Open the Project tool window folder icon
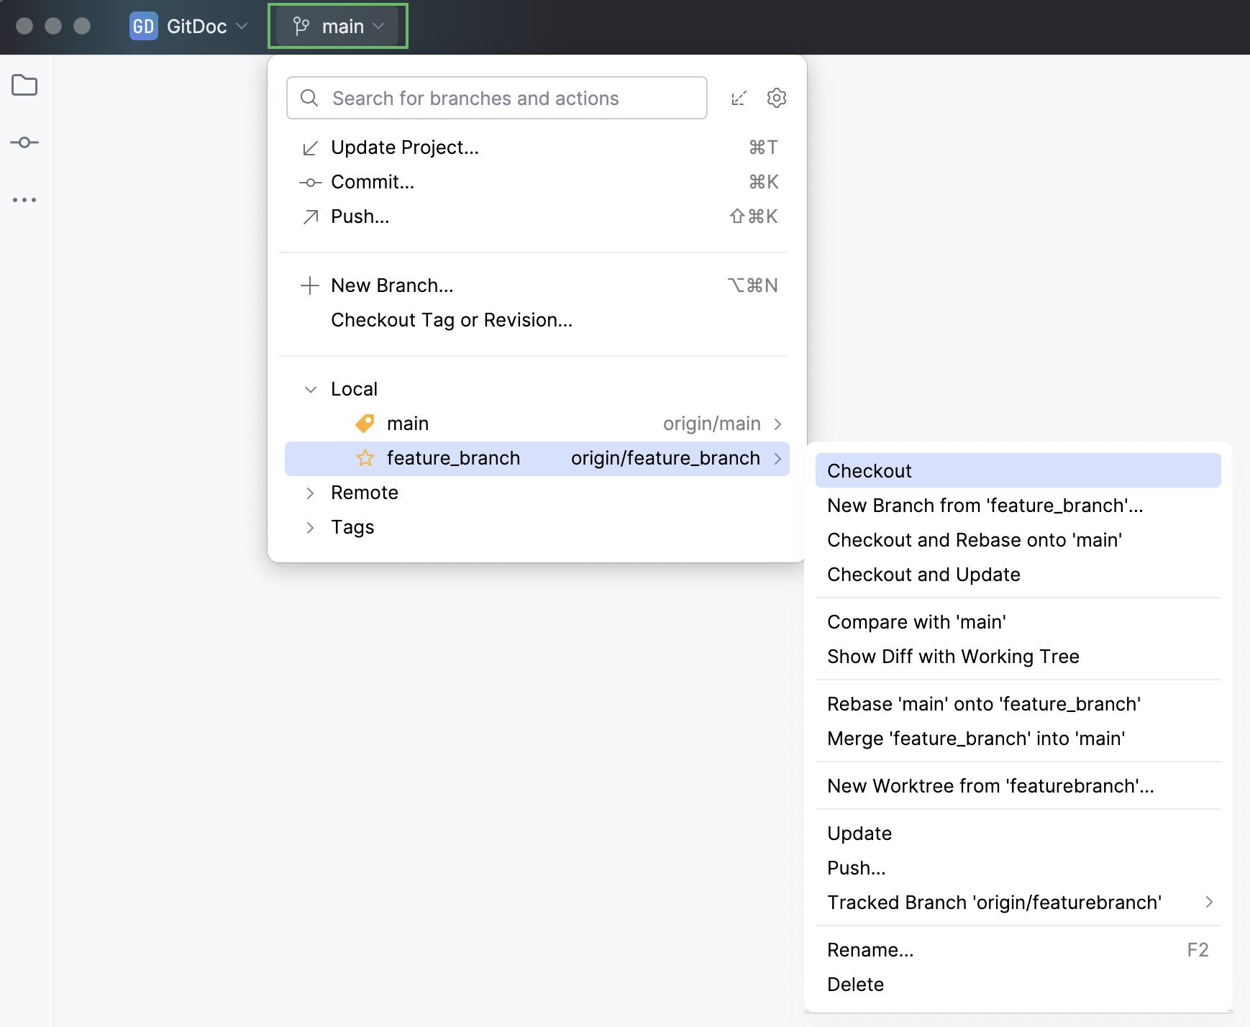 click(x=25, y=86)
